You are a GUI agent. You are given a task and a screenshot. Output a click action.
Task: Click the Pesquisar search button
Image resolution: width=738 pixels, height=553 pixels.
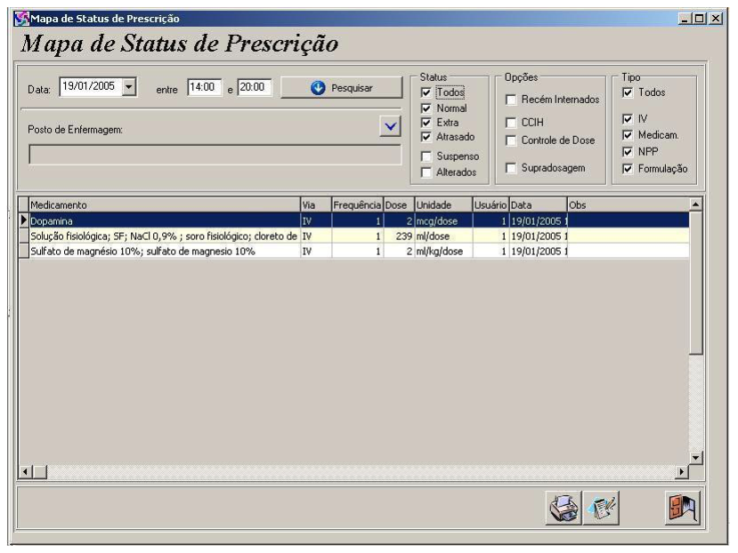(342, 88)
